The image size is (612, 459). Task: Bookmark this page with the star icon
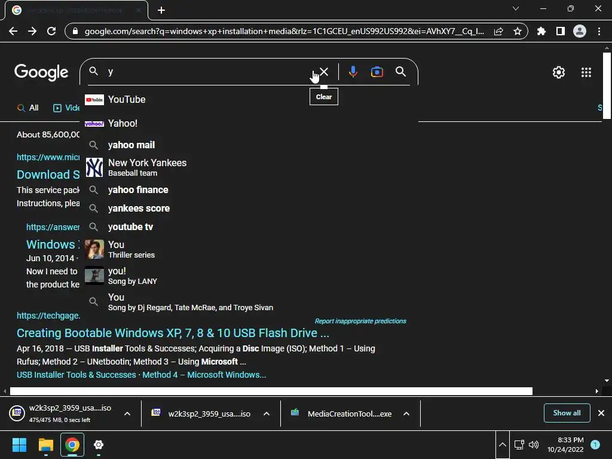pos(518,31)
